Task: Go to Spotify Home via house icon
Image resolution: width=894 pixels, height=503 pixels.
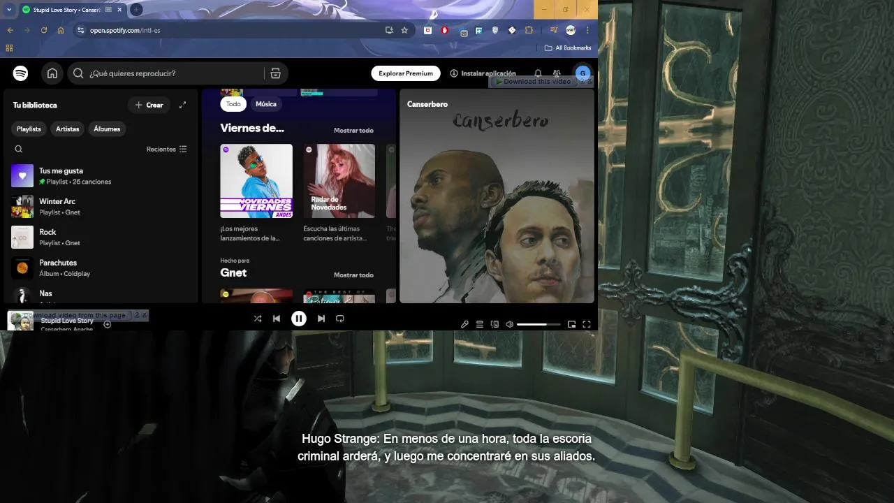Action: pyautogui.click(x=52, y=73)
